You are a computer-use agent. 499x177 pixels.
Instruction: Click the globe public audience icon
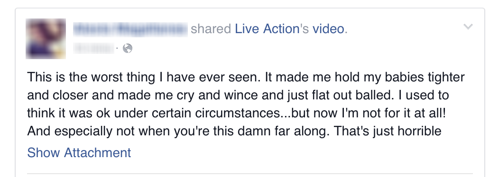[128, 48]
